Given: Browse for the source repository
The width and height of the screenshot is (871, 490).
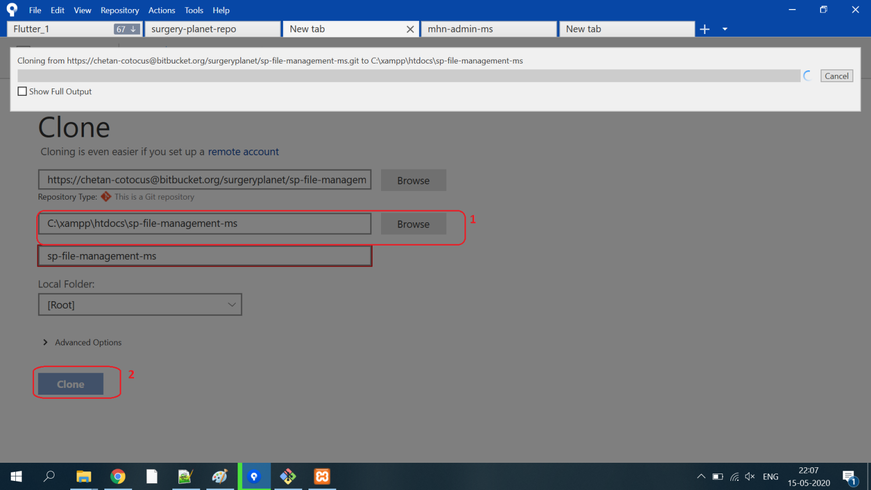Looking at the screenshot, I should [x=413, y=180].
